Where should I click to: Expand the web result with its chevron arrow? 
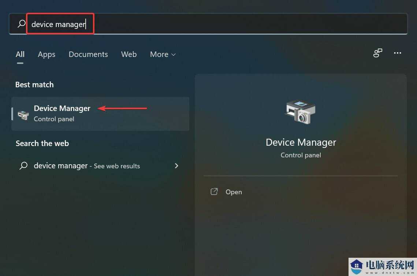pos(176,166)
